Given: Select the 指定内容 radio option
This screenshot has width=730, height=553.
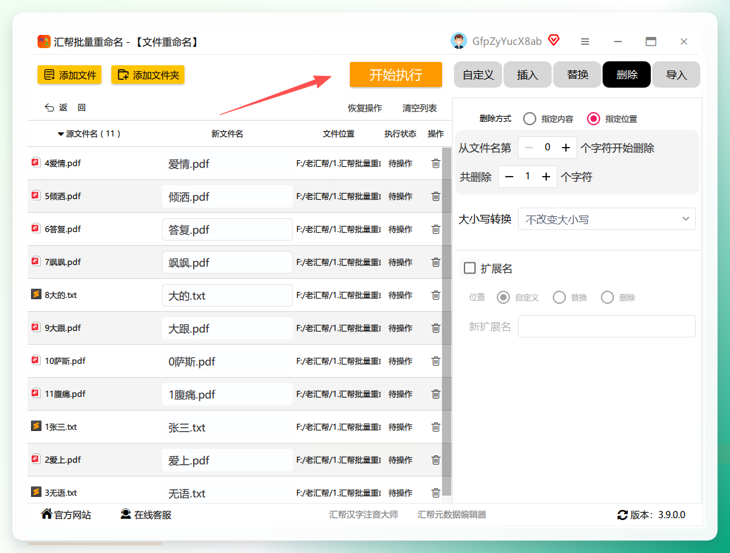Looking at the screenshot, I should pyautogui.click(x=529, y=119).
